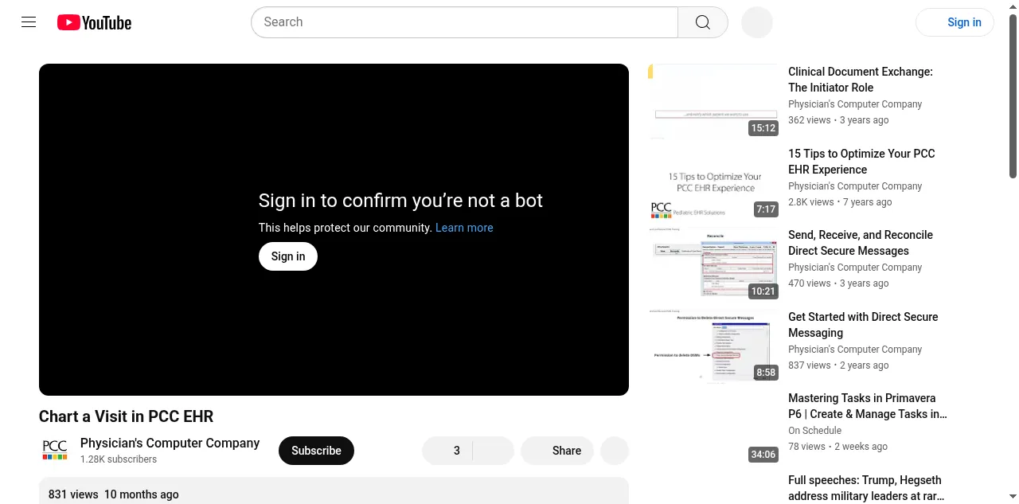1019x504 pixels.
Task: Open the On Schedule channel name
Action: (x=814, y=431)
